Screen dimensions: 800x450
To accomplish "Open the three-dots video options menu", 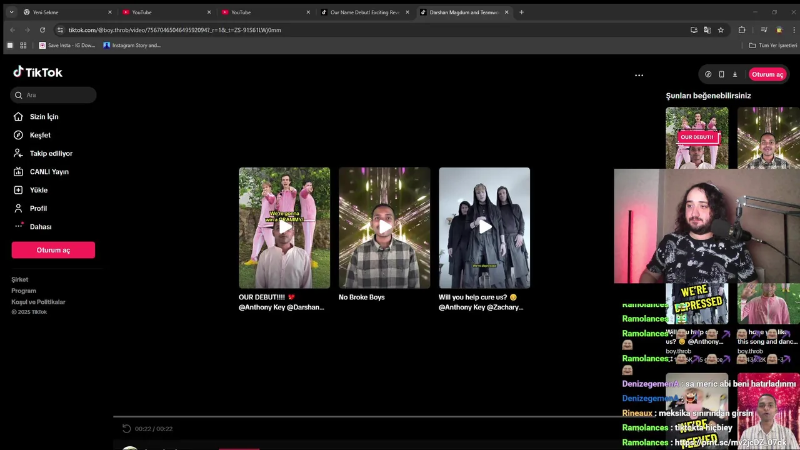I will tap(639, 75).
